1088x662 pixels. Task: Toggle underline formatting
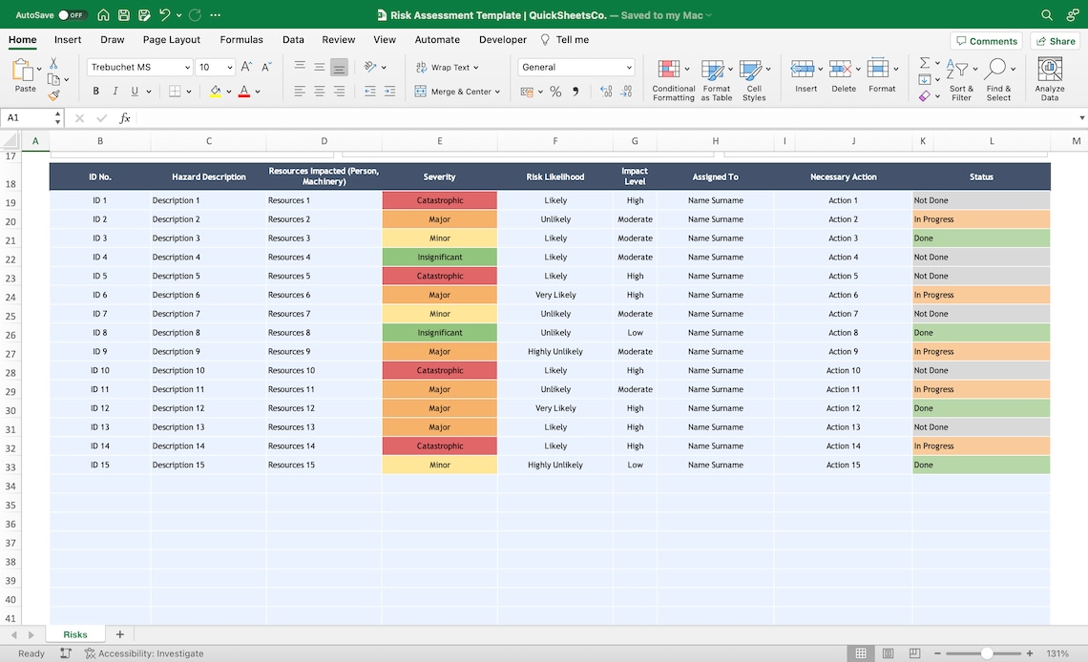pos(133,90)
